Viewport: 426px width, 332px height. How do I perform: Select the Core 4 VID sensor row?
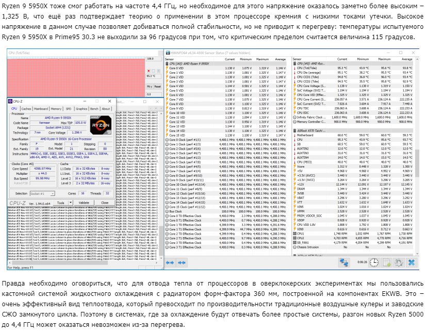(x=226, y=86)
